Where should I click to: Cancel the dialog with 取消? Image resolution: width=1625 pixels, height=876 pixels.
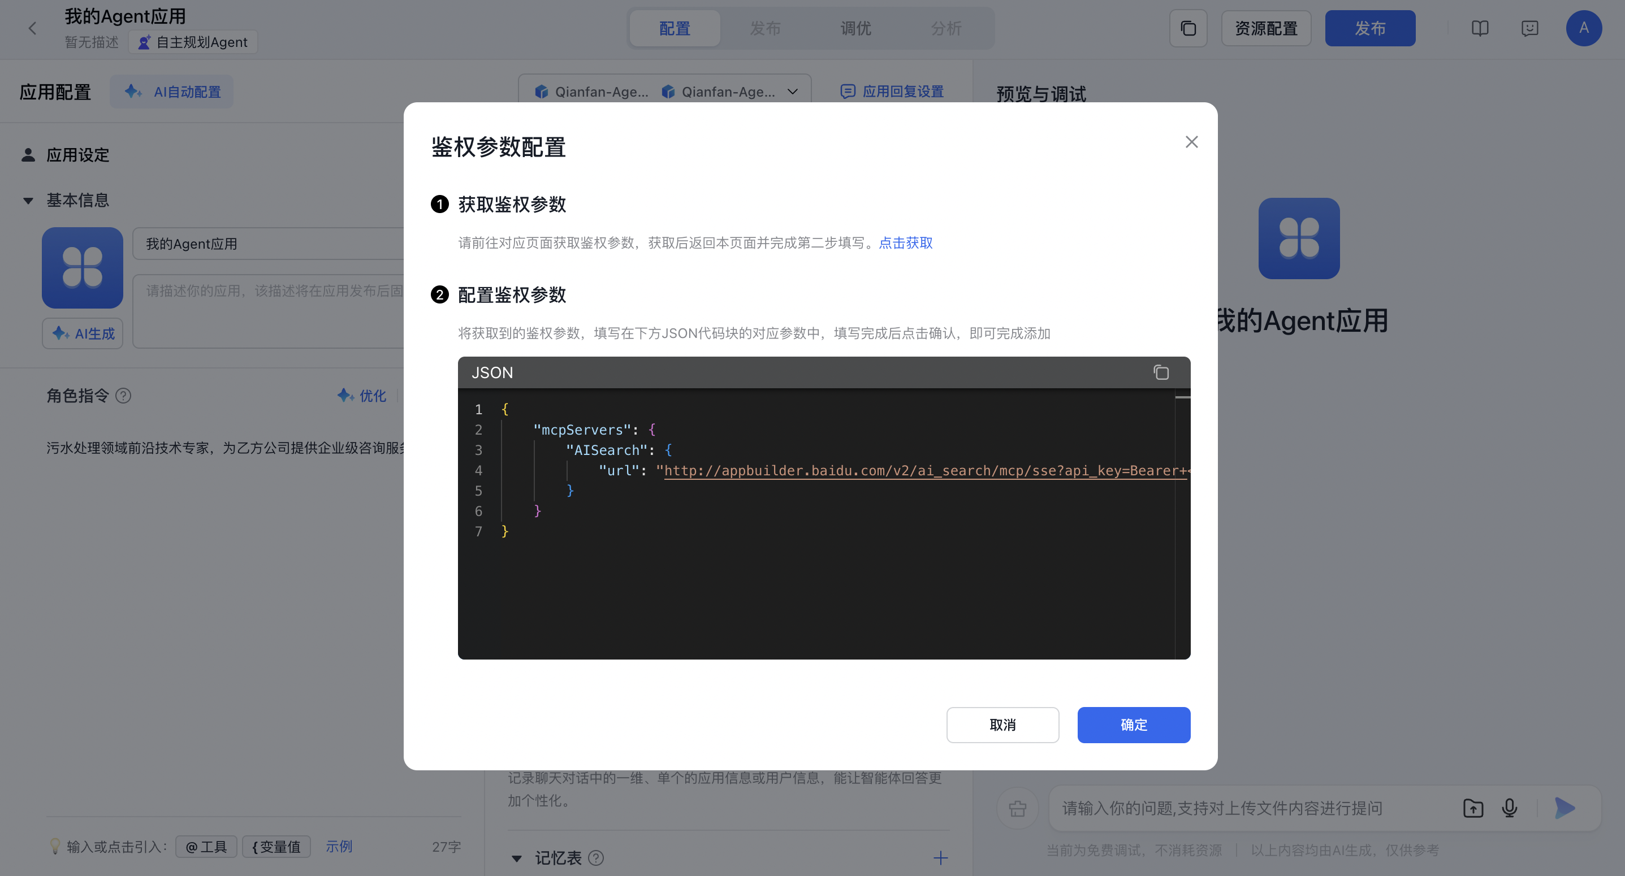[x=1002, y=725]
